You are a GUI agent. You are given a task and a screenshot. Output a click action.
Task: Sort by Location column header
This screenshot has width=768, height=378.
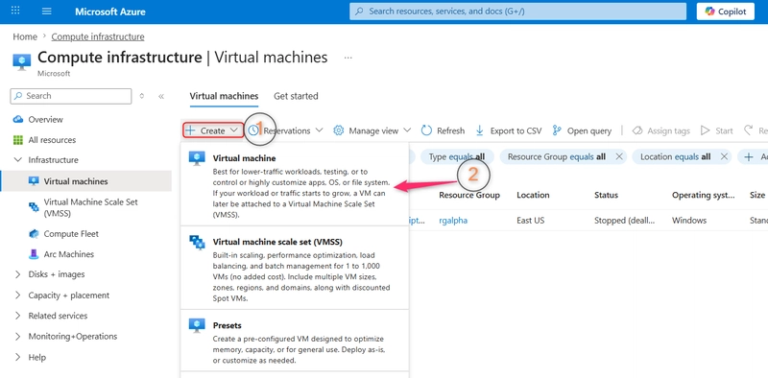pyautogui.click(x=533, y=195)
